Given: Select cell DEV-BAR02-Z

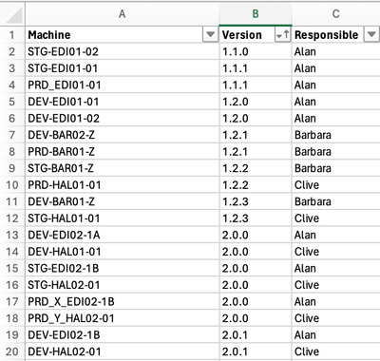Looking at the screenshot, I should point(123,135).
